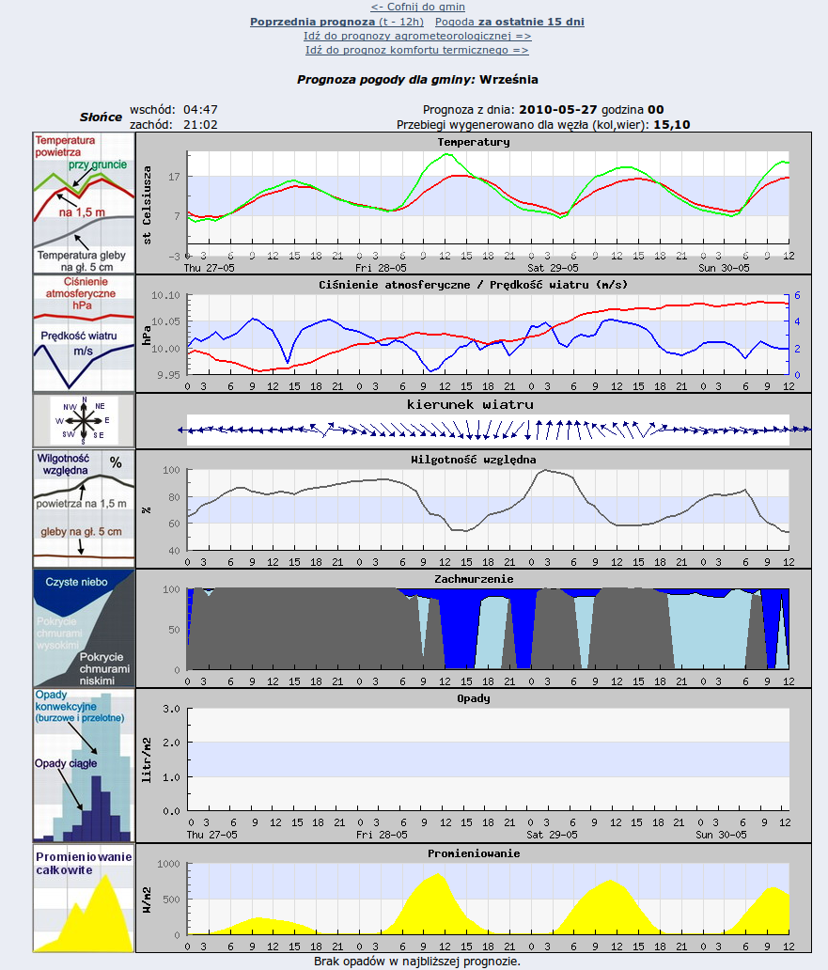Screen dimensions: 828x970
Task: Click the precipitation legend histogram image
Action: (x=84, y=765)
